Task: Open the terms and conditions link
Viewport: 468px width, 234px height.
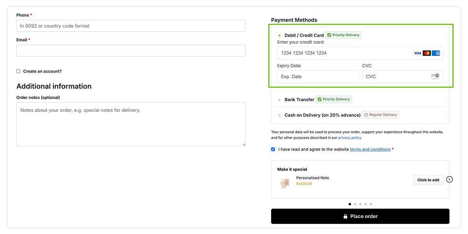Action: [x=370, y=149]
